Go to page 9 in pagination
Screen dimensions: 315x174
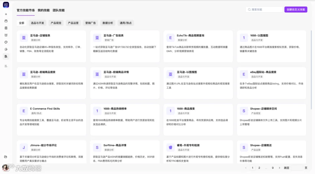point(273,168)
